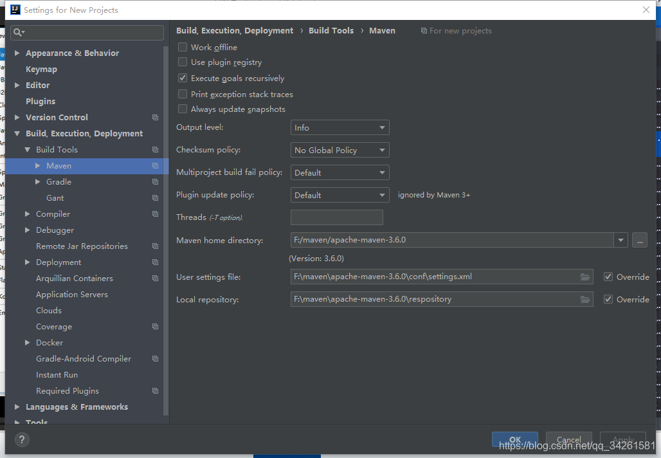Click project-level icon beside Gant row
This screenshot has height=458, width=661.
[x=155, y=197]
